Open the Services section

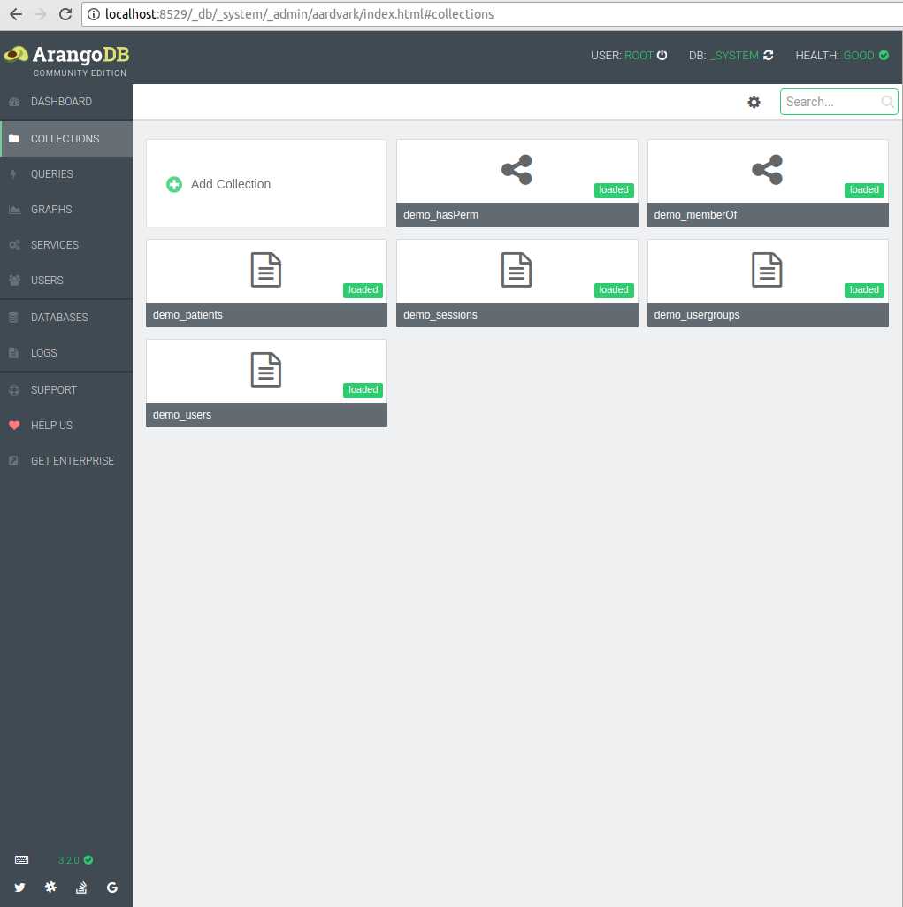click(66, 245)
